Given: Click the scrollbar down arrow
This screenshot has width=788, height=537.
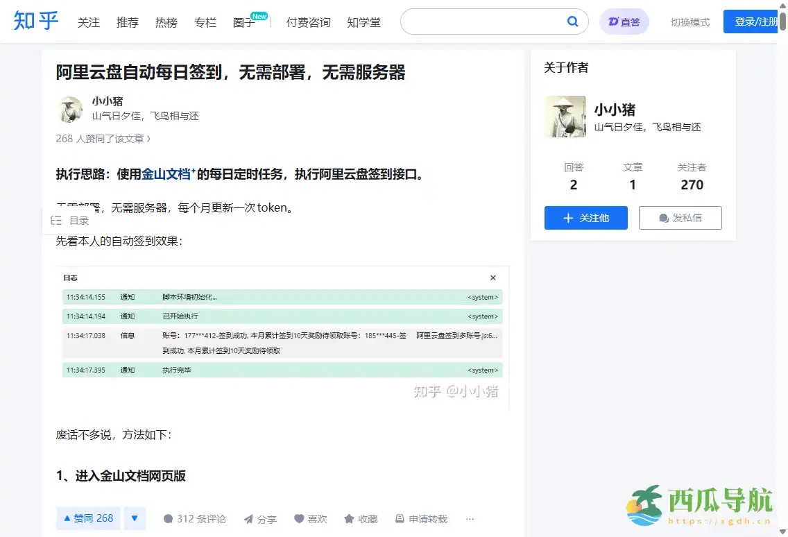Looking at the screenshot, I should tap(783, 531).
